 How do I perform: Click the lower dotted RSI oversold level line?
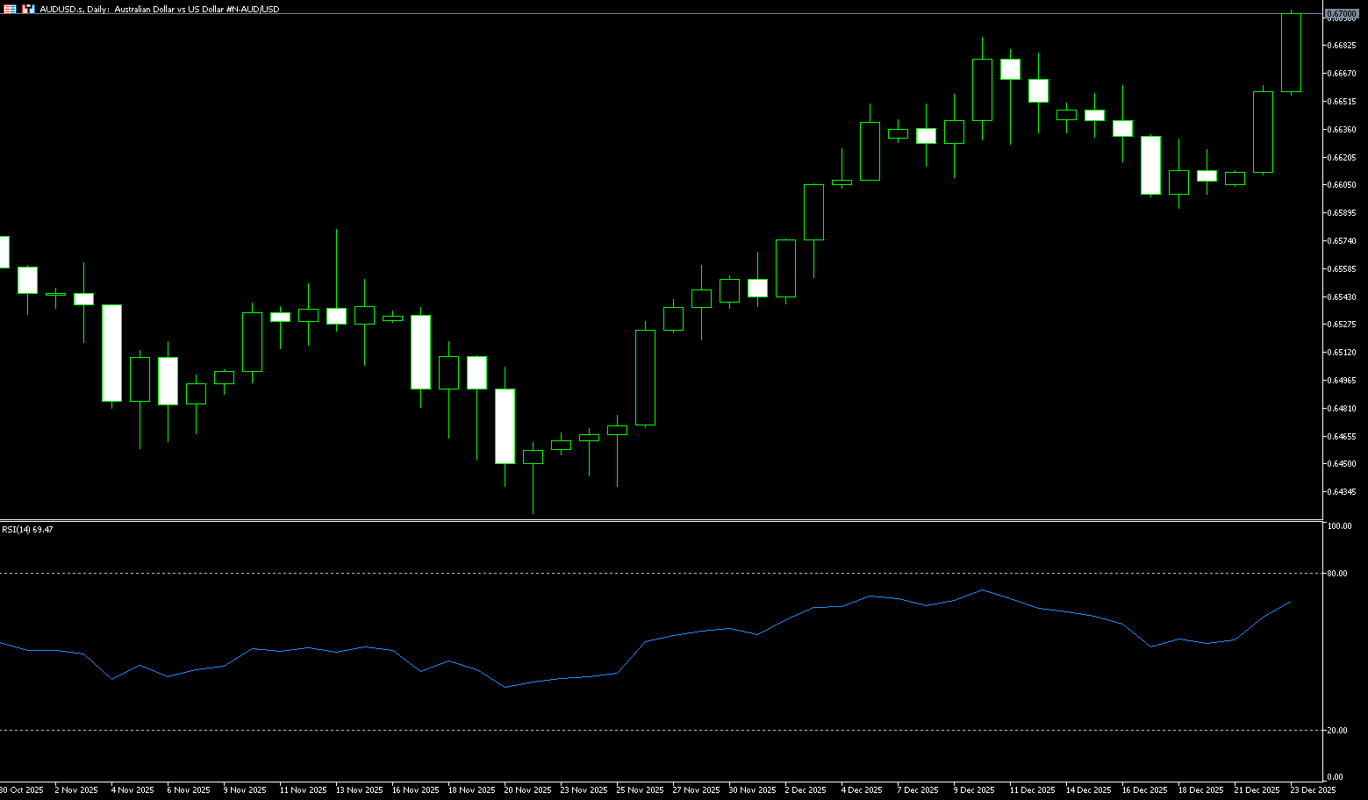[x=658, y=730]
